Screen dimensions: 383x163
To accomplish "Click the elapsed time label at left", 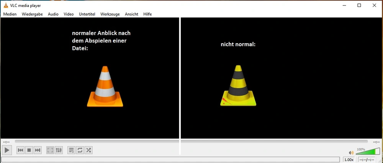I will [6, 142].
